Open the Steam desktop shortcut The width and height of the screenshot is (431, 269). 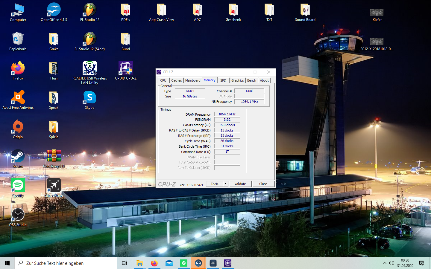pyautogui.click(x=18, y=157)
